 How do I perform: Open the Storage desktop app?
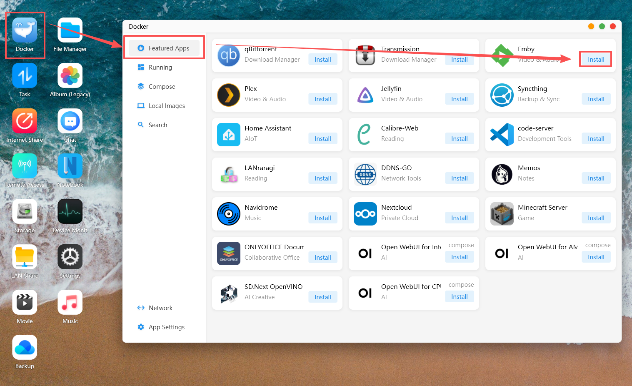point(25,211)
